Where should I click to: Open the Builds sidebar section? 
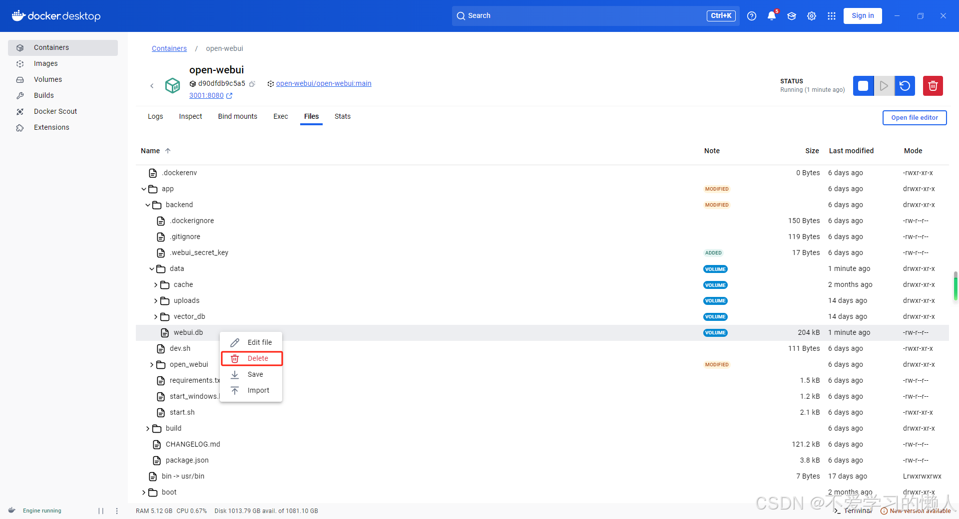pos(63,95)
